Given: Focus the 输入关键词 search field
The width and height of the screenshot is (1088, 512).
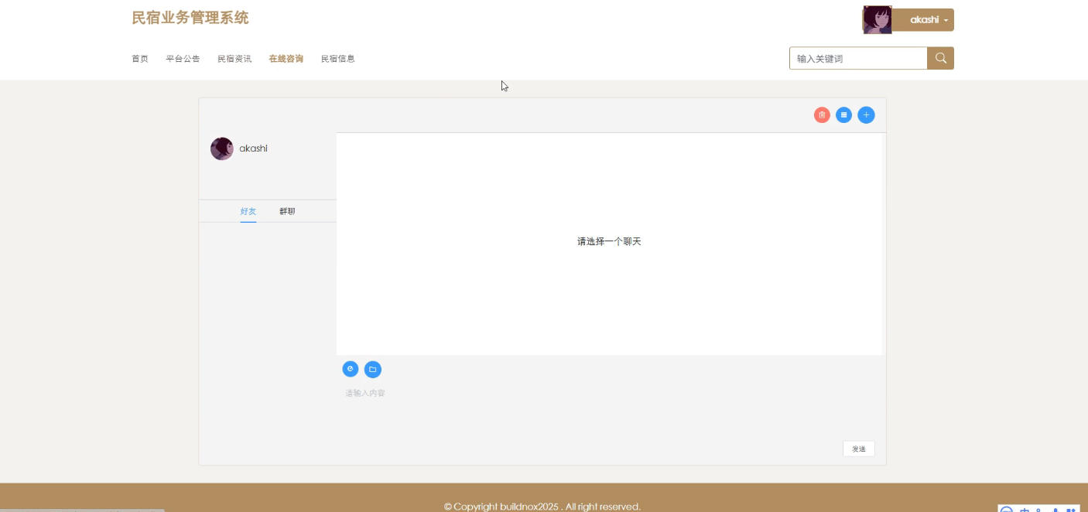Looking at the screenshot, I should 857,59.
